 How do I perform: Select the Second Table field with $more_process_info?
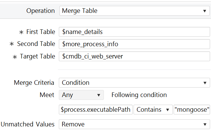point(134,44)
